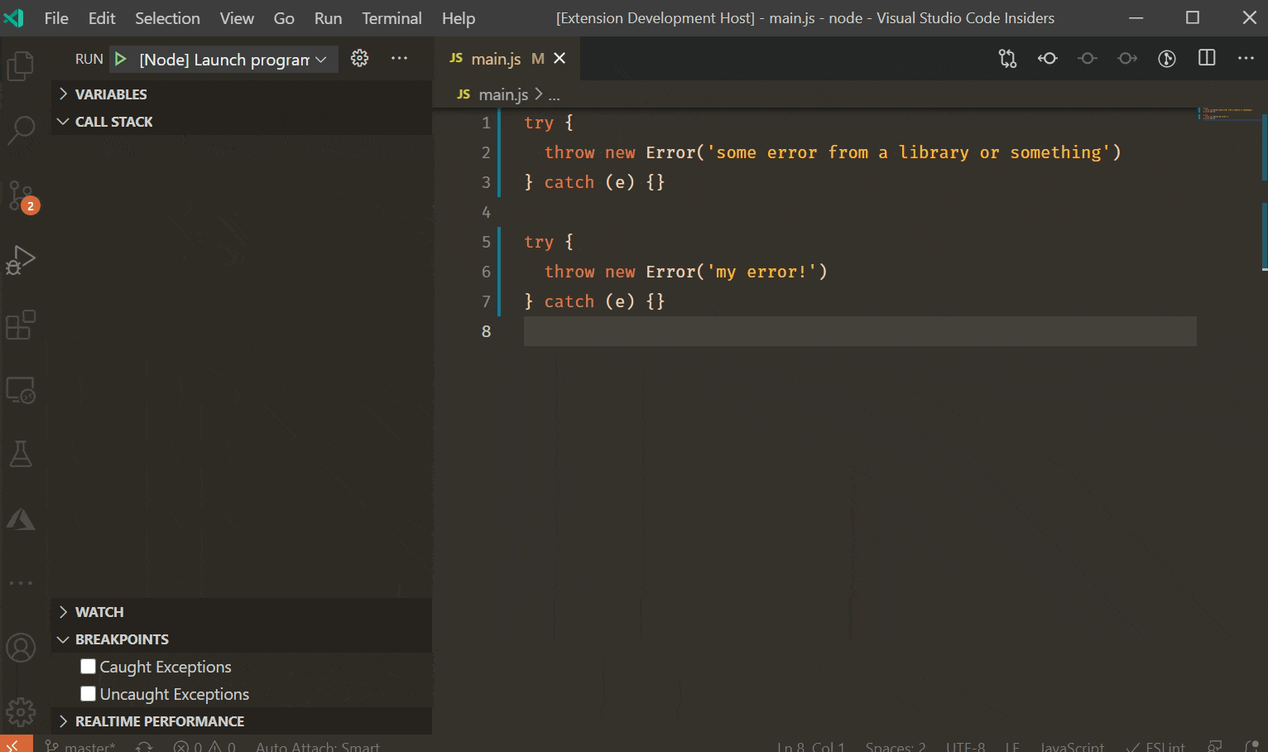Split the editor using the split icon
Viewport: 1268px width, 752px height.
[1206, 58]
